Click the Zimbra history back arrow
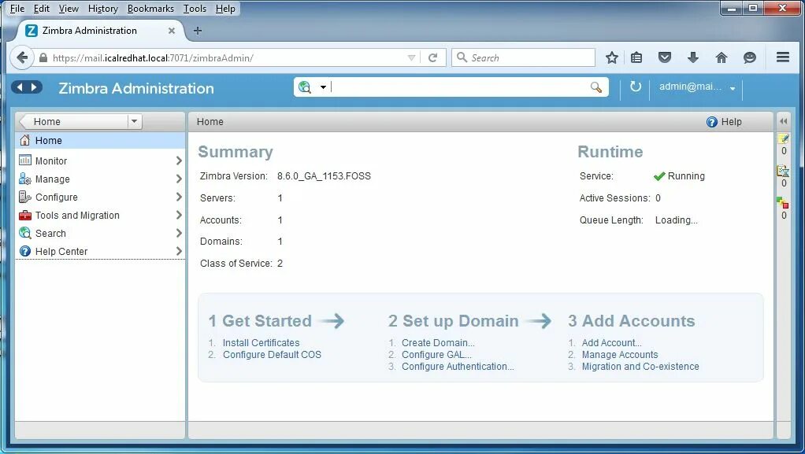The width and height of the screenshot is (805, 454). point(20,87)
